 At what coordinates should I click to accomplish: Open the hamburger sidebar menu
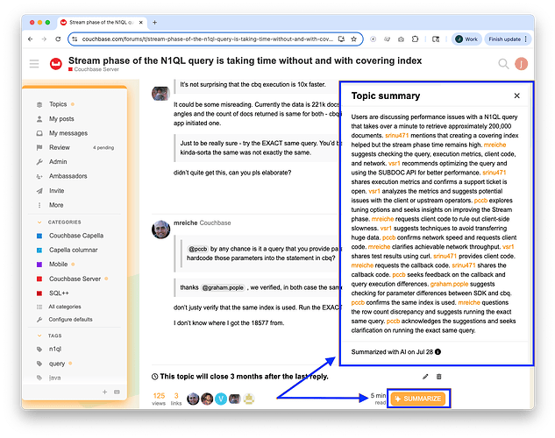click(34, 64)
